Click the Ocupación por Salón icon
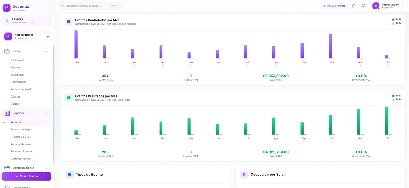The width and height of the screenshot is (409, 188). 244,175
